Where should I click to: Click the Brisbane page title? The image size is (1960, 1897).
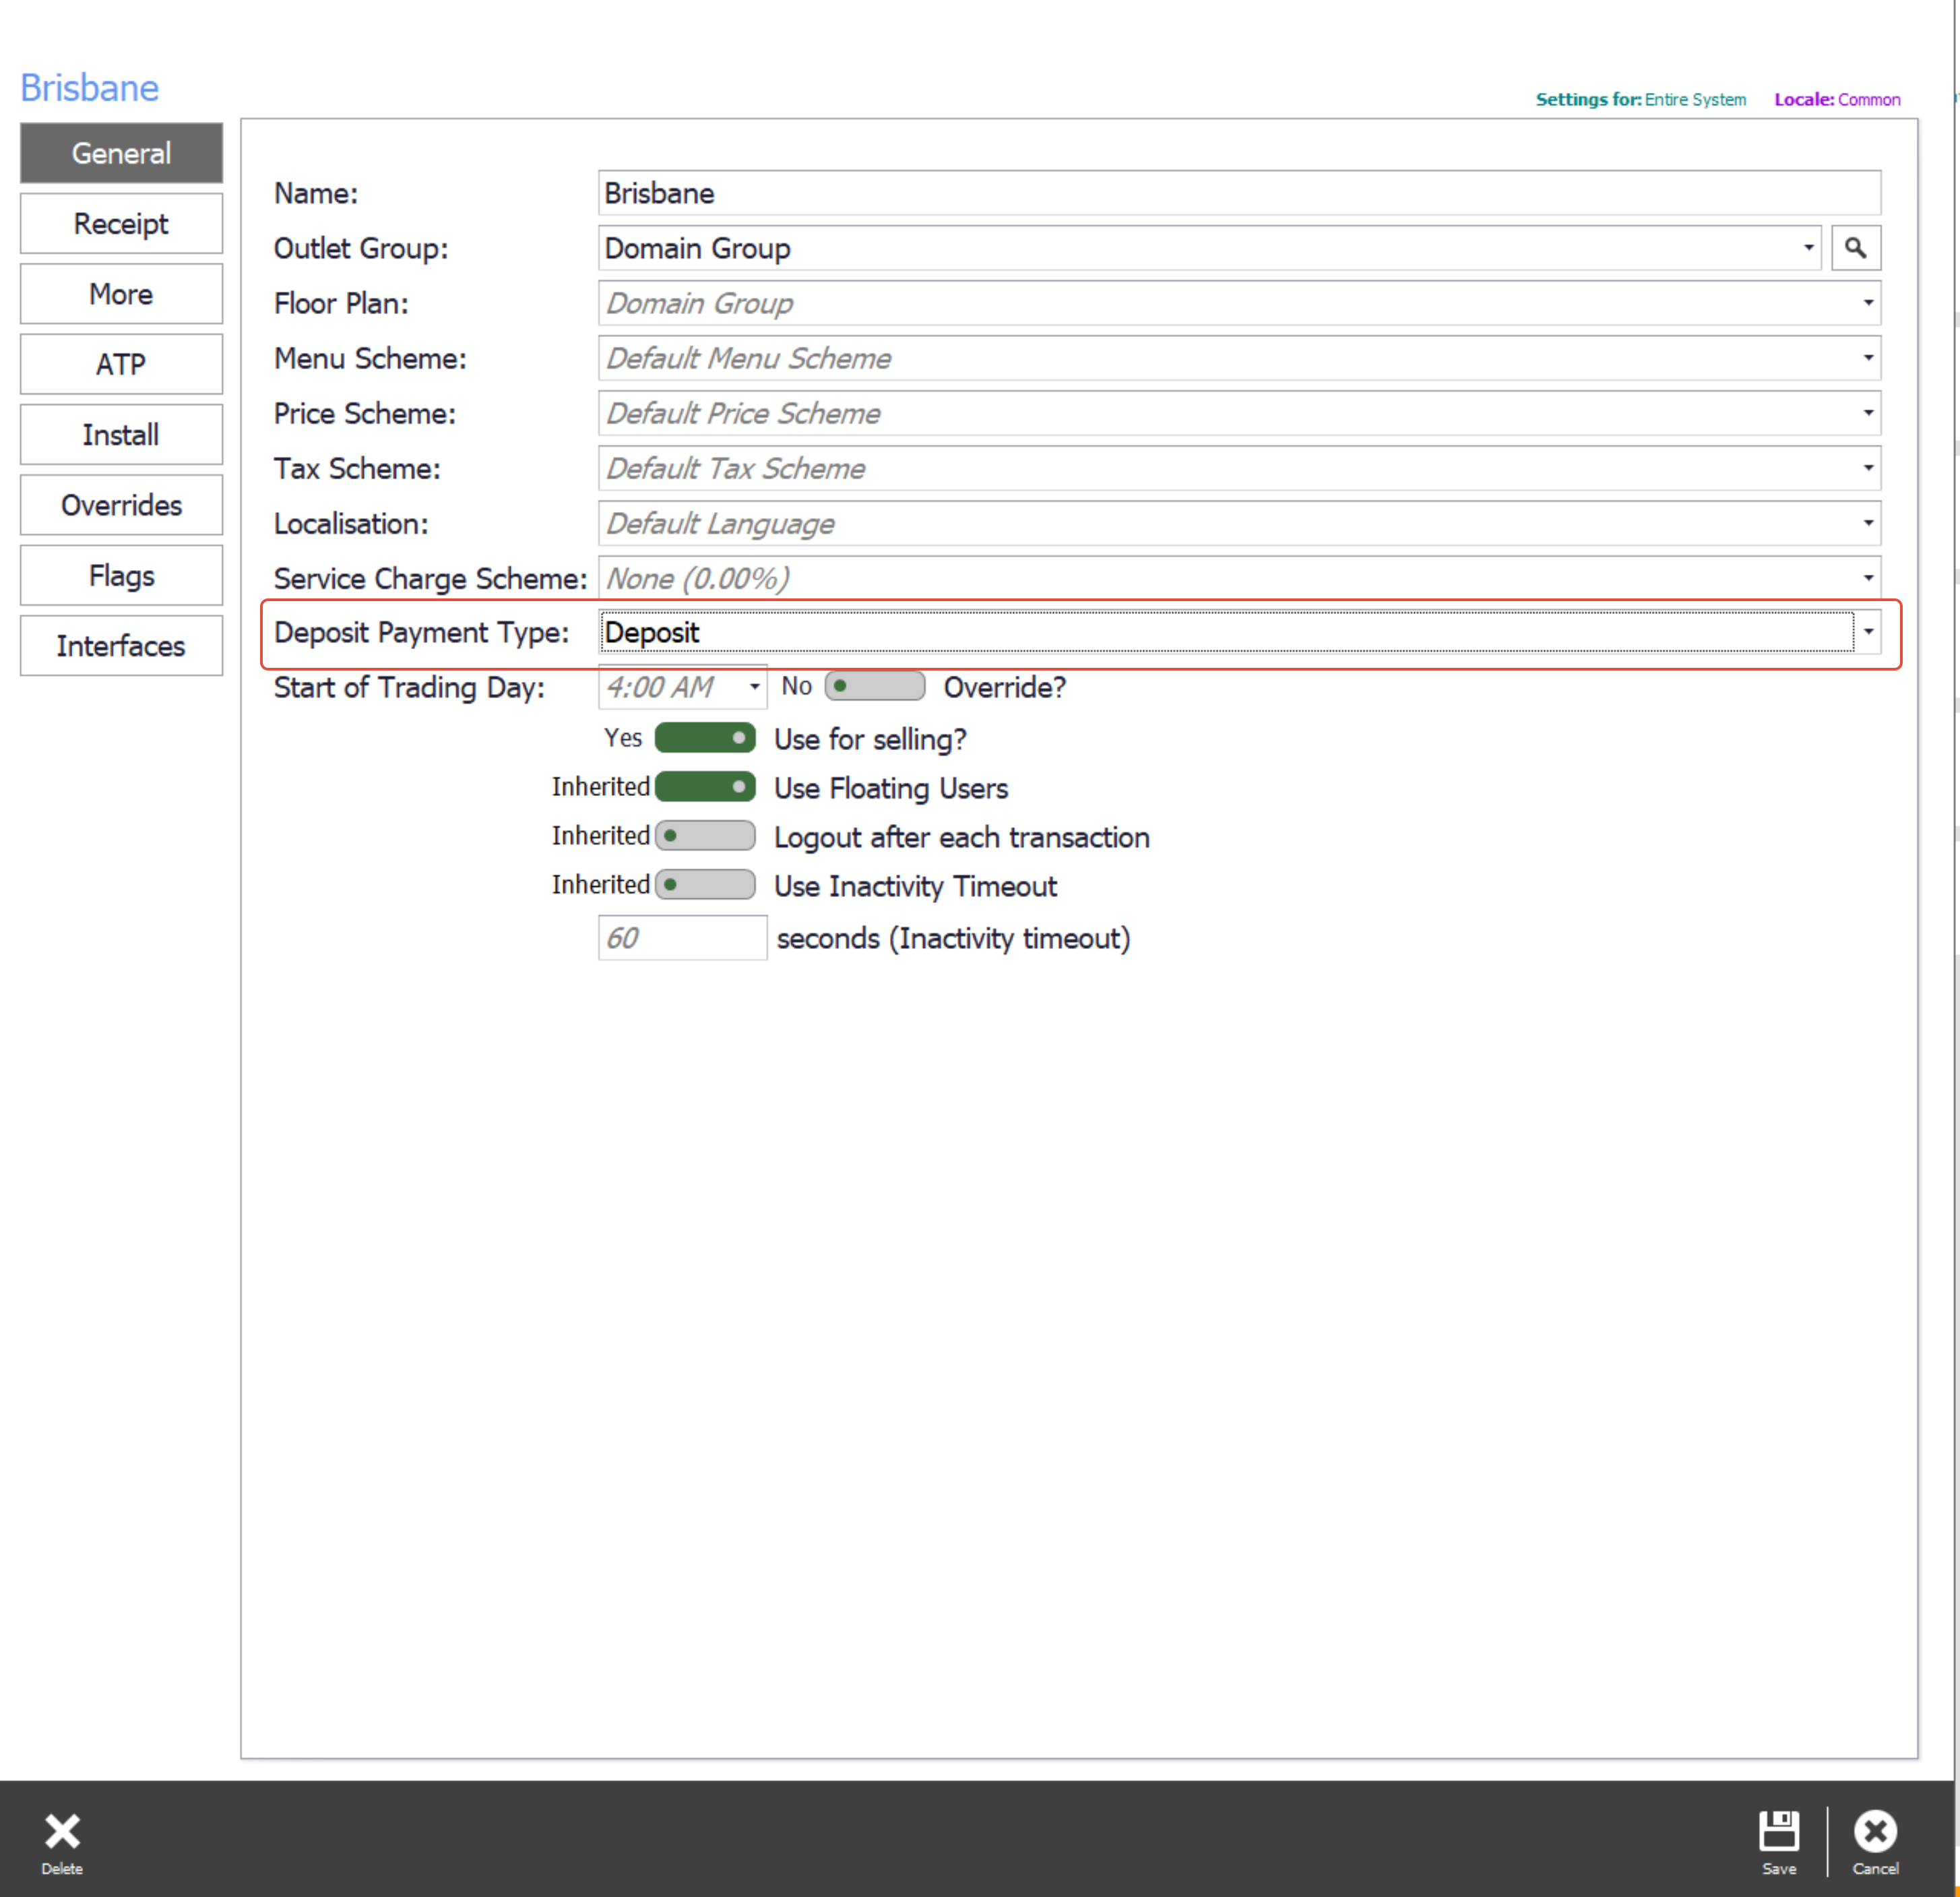[x=90, y=88]
